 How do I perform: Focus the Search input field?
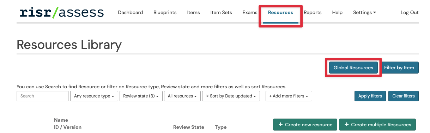(x=43, y=96)
